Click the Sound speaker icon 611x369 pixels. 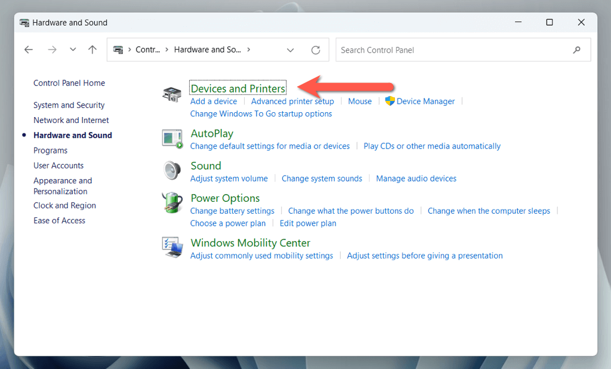[172, 171]
